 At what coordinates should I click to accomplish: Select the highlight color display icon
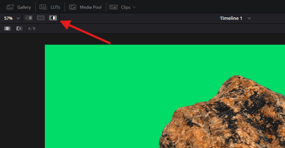click(7, 28)
